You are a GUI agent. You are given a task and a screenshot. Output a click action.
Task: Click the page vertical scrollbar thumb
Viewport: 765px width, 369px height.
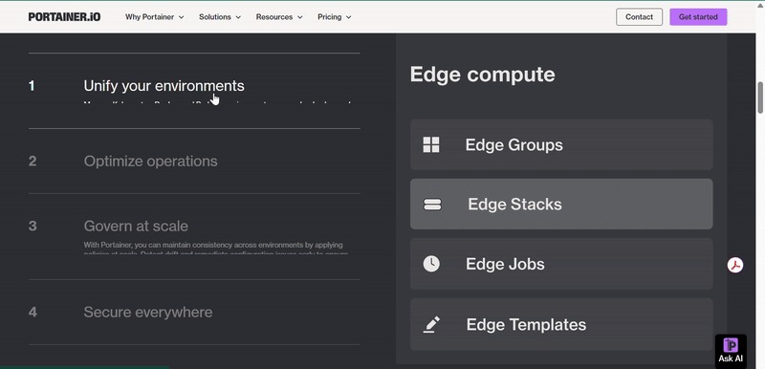[x=760, y=98]
